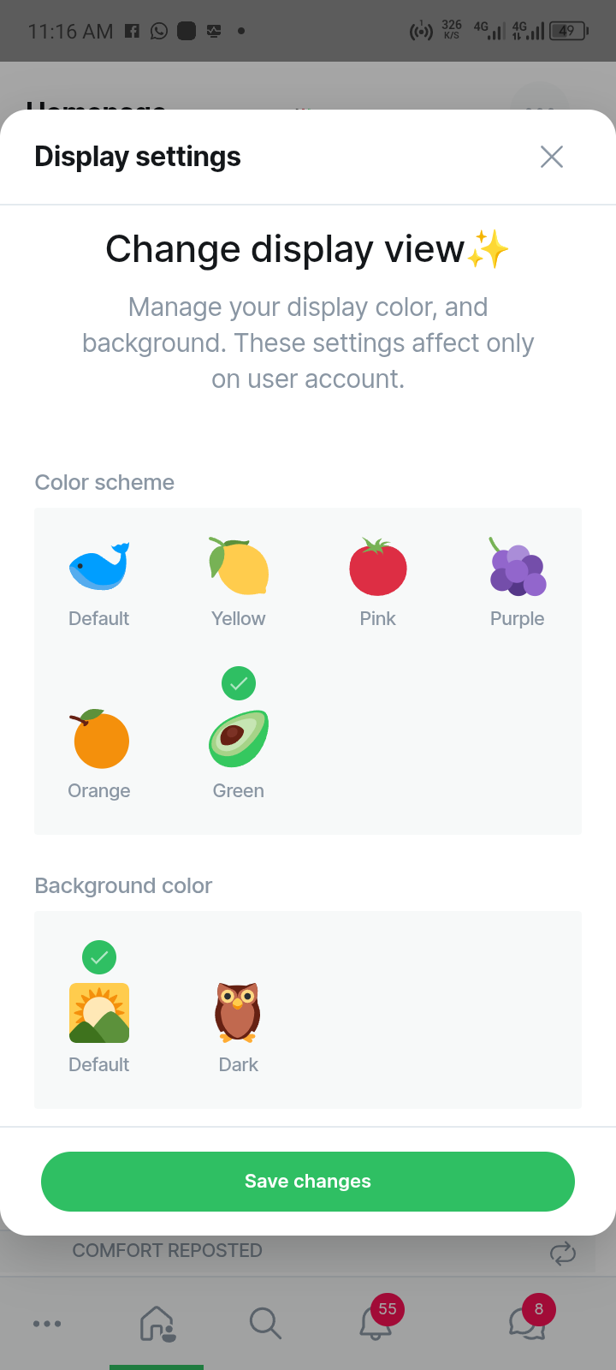Open messages chat icon with 8 badge
616x1370 pixels.
[x=527, y=1323]
